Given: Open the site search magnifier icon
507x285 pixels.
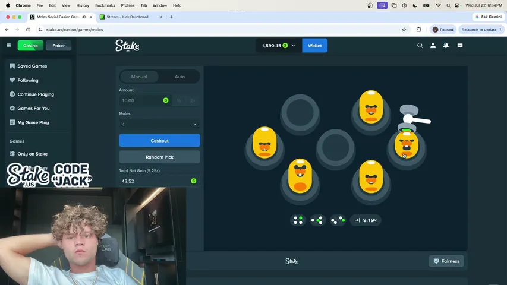Looking at the screenshot, I should (x=420, y=46).
